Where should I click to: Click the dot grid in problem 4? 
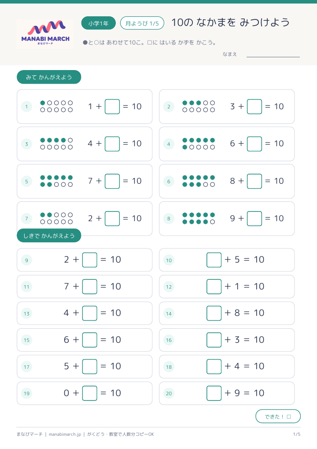tap(199, 144)
